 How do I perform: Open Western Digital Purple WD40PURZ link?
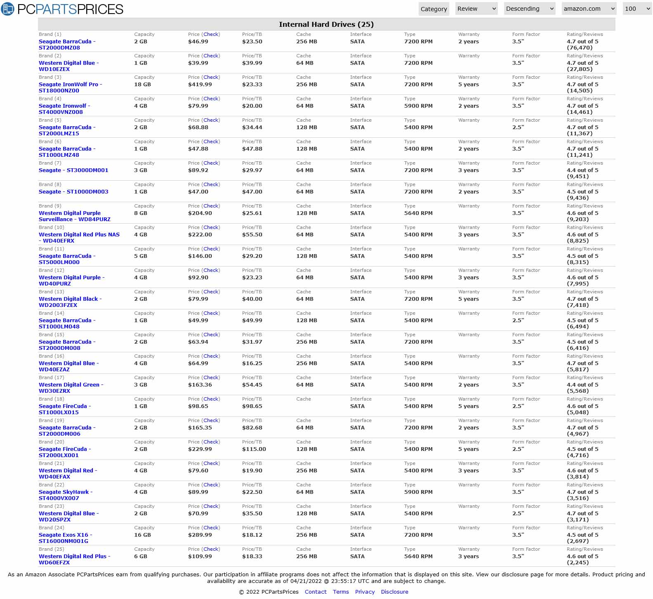pos(72,281)
